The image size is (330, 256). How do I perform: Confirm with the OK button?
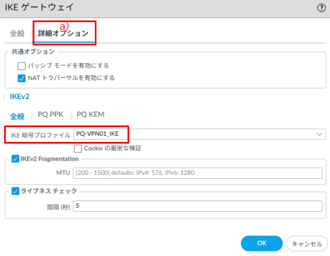pyautogui.click(x=262, y=244)
